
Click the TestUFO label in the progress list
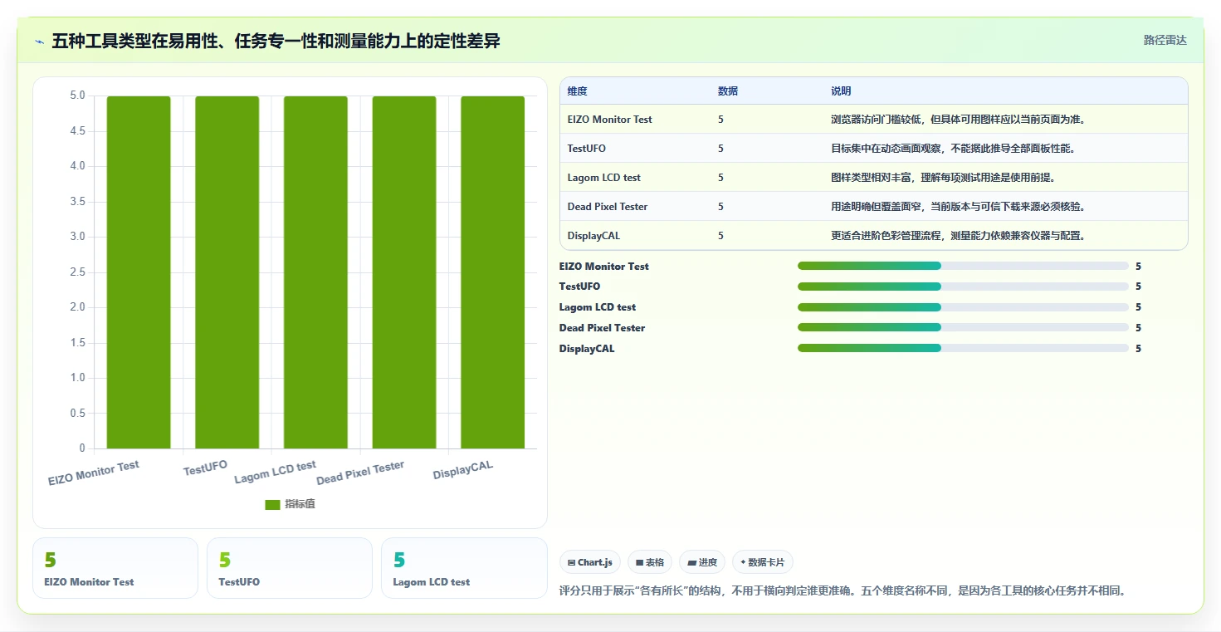[579, 287]
